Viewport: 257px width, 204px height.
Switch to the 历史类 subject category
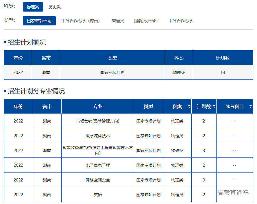[56, 7]
